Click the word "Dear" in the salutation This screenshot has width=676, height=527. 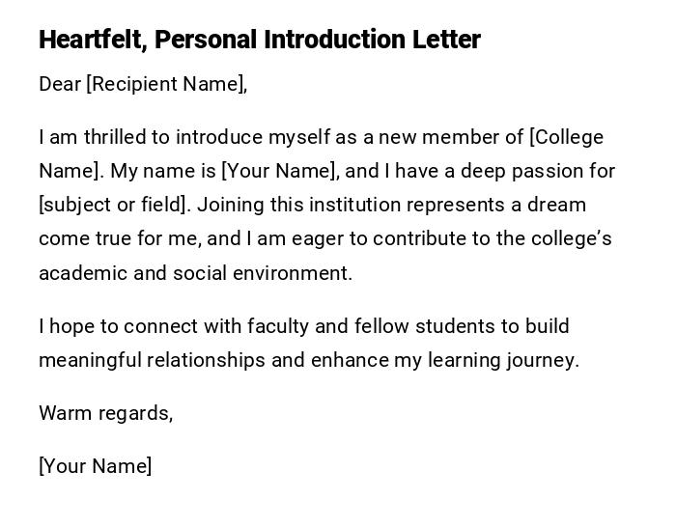pyautogui.click(x=60, y=84)
